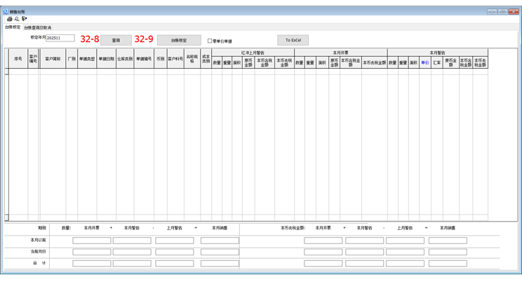
Task: Click the 序号 column header
Action: click(18, 60)
